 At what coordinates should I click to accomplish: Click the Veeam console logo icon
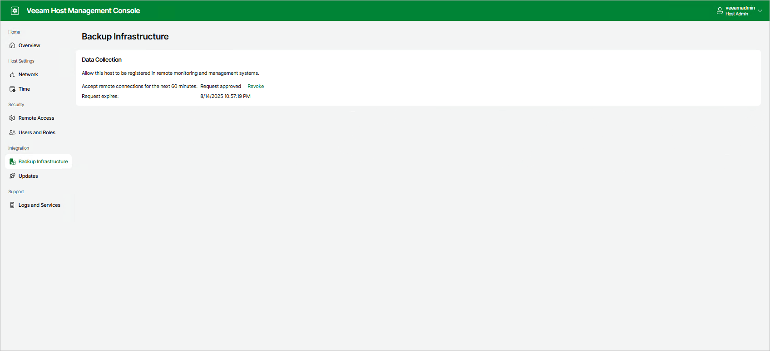pos(15,10)
